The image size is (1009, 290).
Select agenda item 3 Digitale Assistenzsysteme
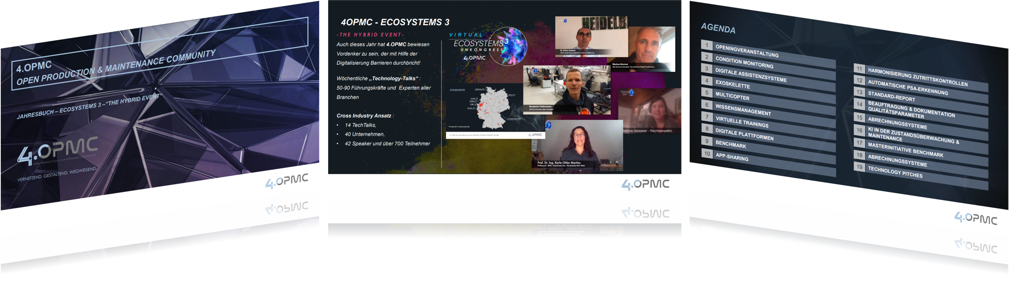click(768, 77)
